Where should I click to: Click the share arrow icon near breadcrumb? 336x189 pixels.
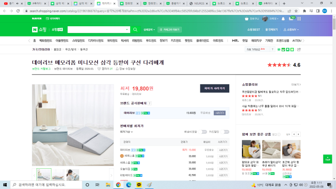coord(299,49)
